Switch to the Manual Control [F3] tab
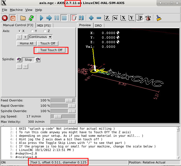The width and height of the screenshot is (181, 166). point(18,25)
